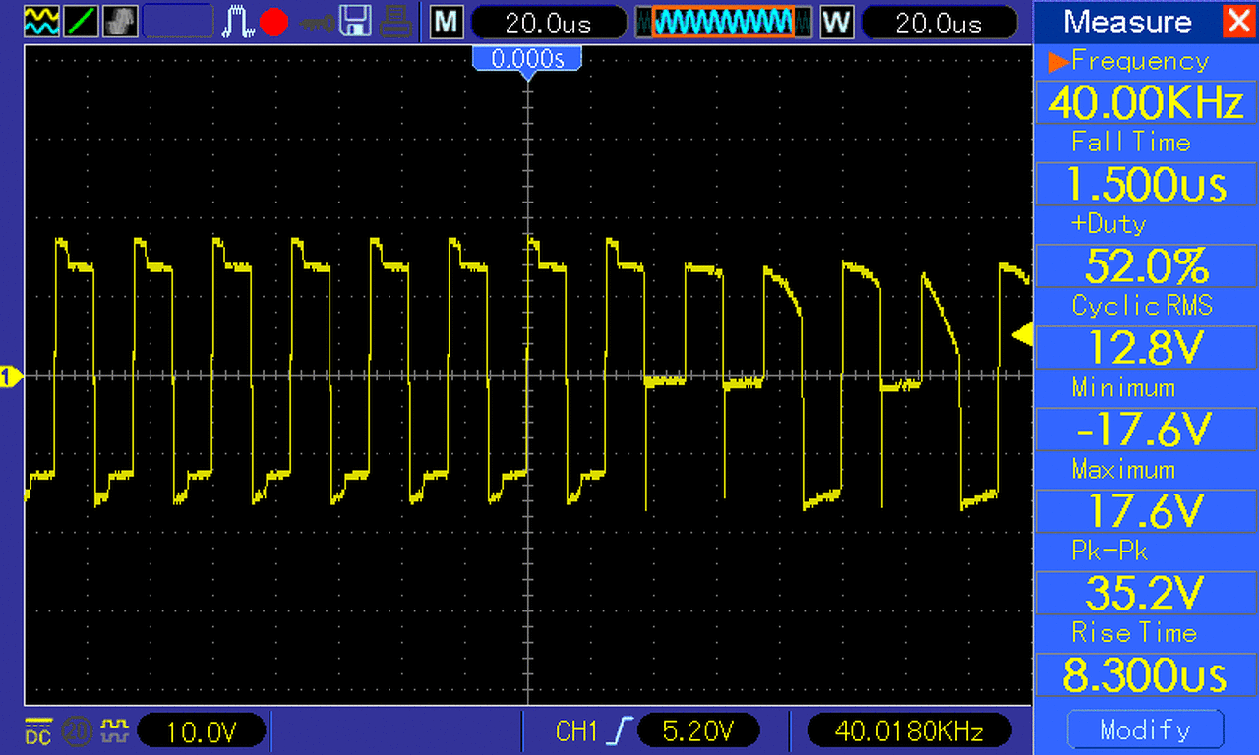Select the Rise Time measurement label
Screen dimensions: 1259x755
click(1134, 632)
